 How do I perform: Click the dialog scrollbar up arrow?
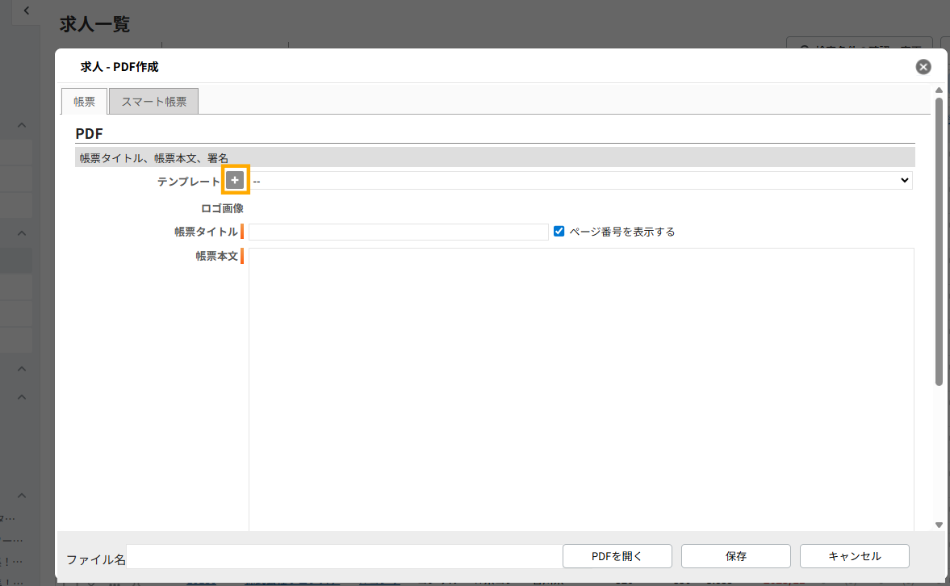point(939,90)
